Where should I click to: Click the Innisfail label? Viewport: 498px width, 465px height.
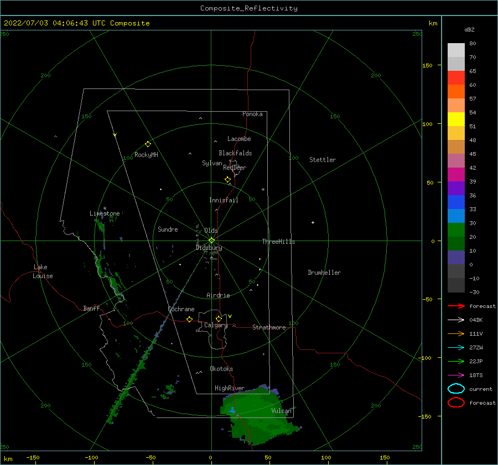coord(224,200)
